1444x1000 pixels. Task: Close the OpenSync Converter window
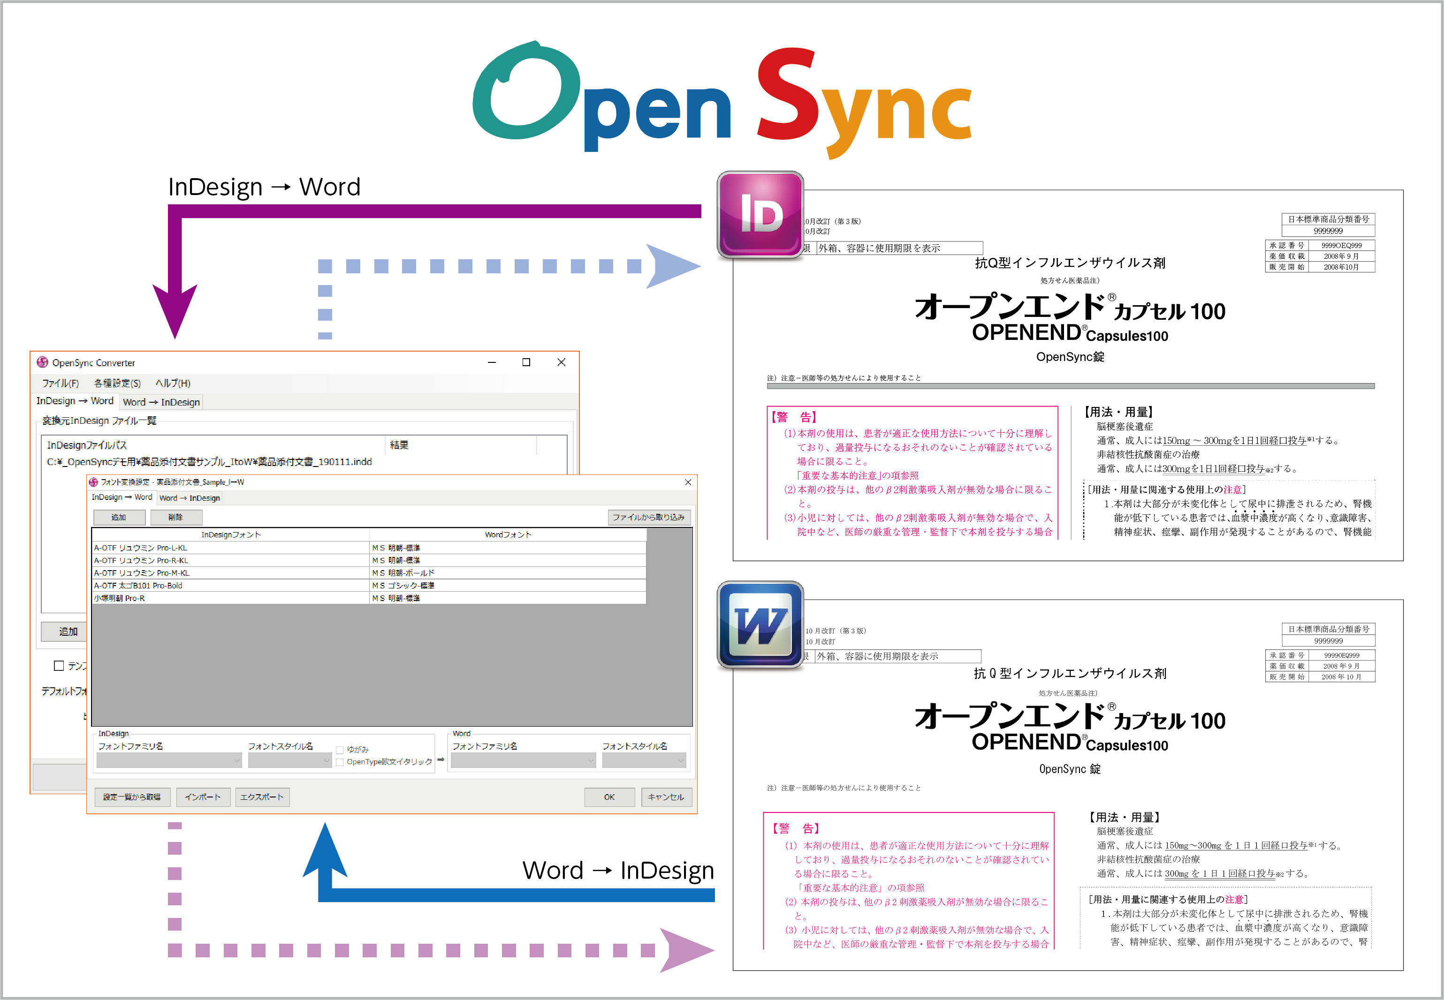561,362
